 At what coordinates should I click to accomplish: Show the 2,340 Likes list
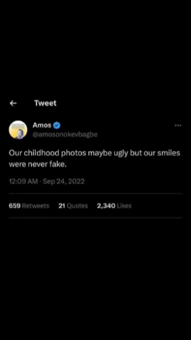click(114, 206)
